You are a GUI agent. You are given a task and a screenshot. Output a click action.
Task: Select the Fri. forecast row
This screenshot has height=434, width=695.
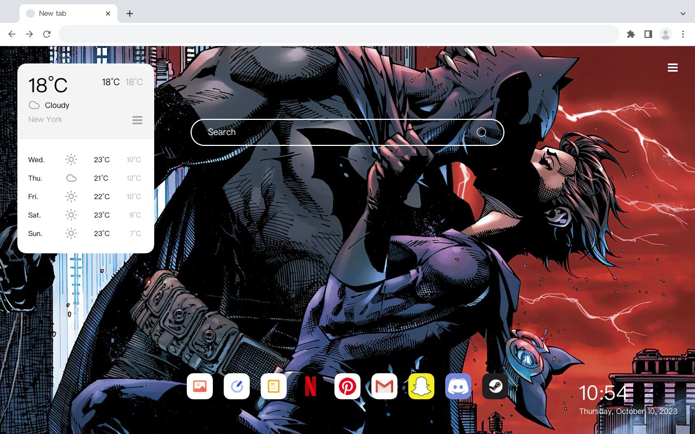pos(86,196)
